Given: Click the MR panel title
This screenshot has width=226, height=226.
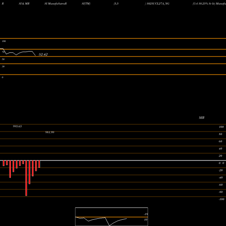Looking at the screenshot, I should tap(202, 118).
